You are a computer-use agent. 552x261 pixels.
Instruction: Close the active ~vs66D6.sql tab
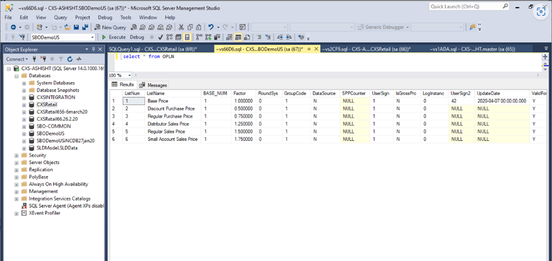pos(316,49)
